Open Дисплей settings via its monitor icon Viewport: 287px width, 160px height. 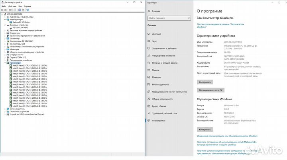[x=149, y=34]
